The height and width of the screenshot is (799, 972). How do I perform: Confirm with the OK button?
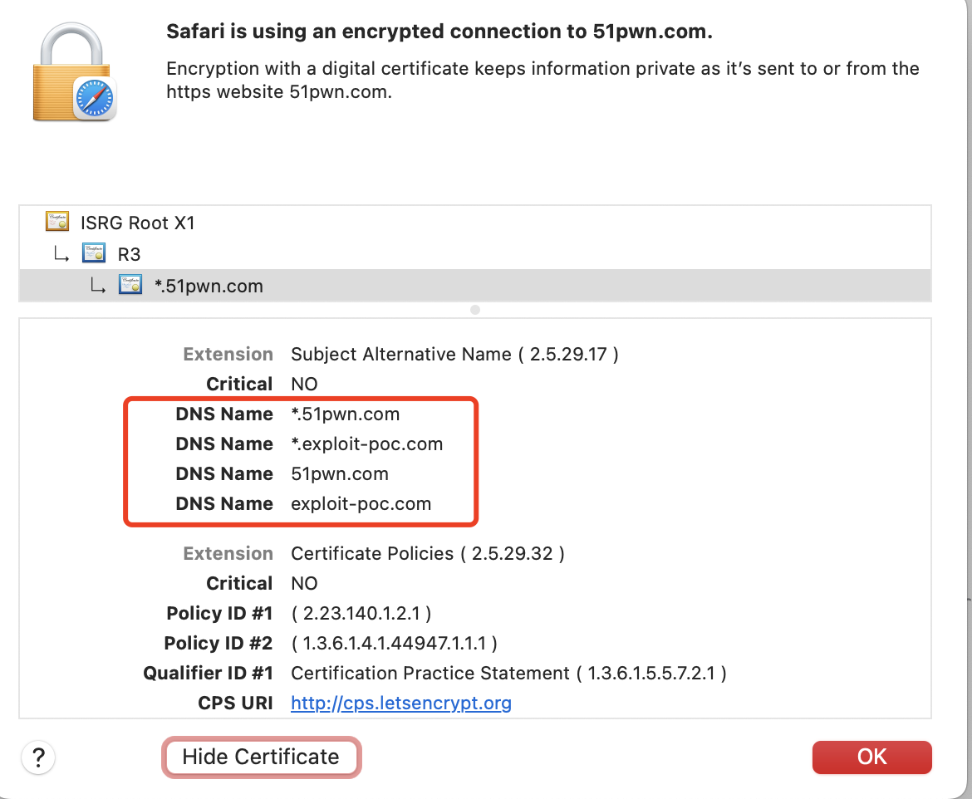(x=871, y=757)
